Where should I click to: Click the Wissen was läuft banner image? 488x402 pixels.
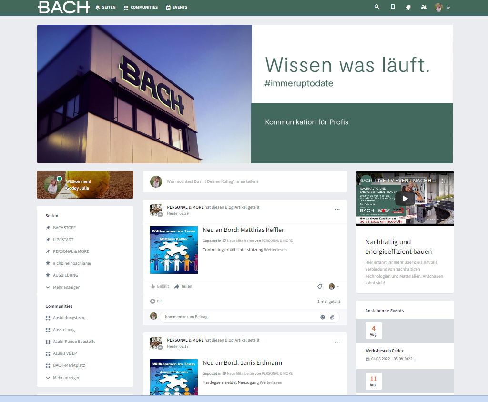tap(245, 94)
